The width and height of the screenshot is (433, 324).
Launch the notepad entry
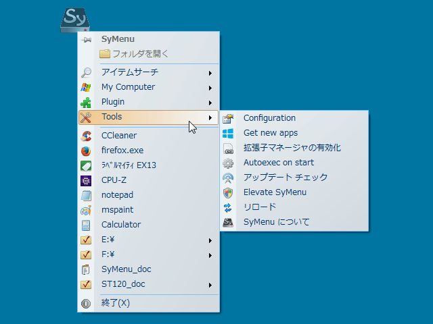(149, 195)
